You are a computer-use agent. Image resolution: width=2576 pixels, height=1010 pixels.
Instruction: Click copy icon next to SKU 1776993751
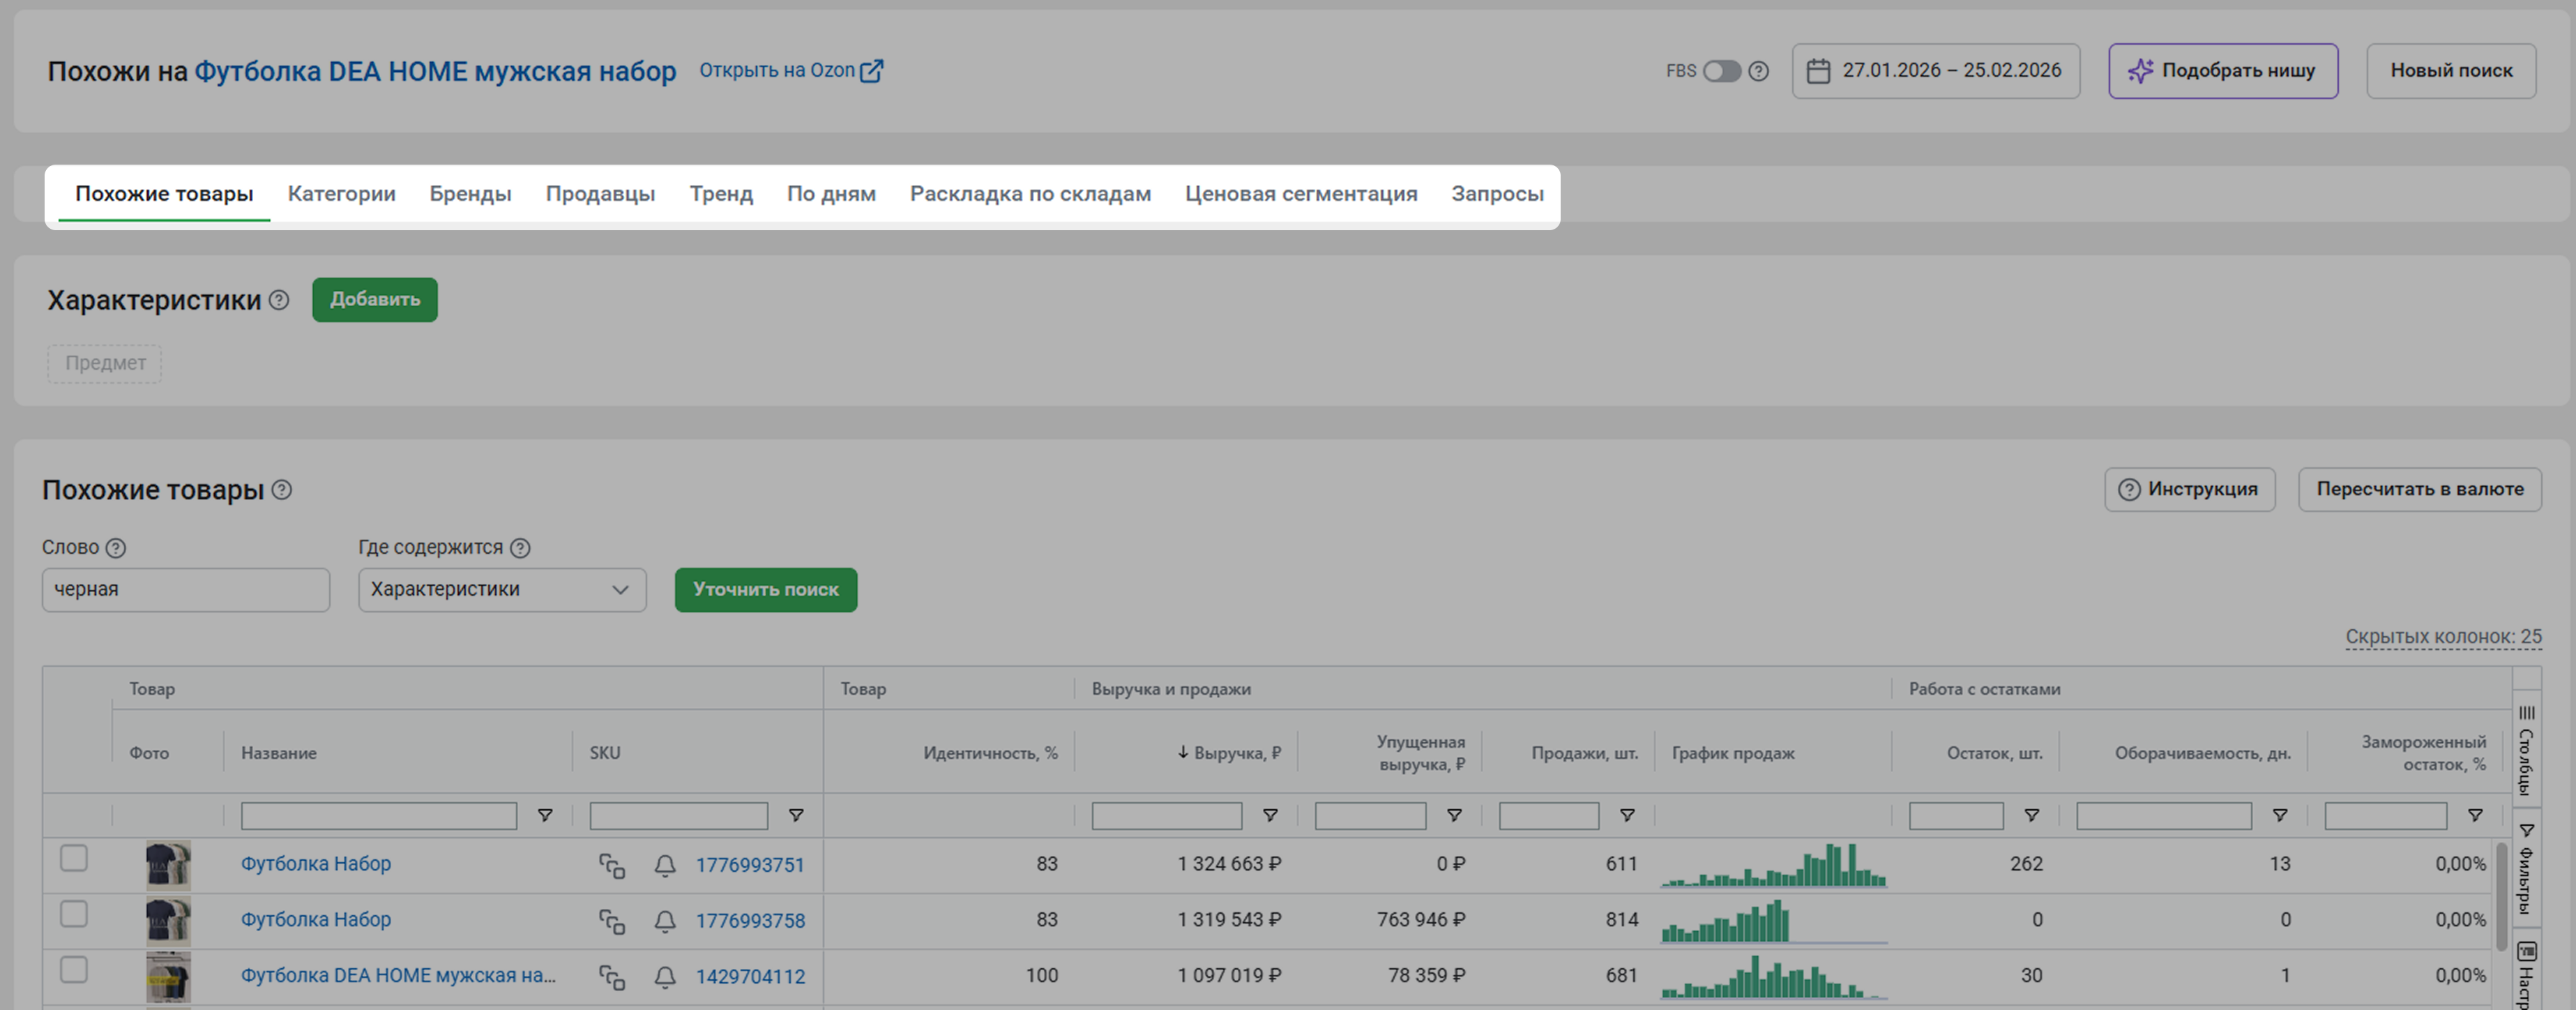click(x=612, y=866)
